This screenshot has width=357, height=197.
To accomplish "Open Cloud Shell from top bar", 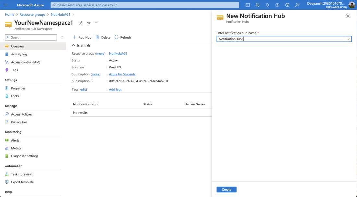I will tap(248, 5).
